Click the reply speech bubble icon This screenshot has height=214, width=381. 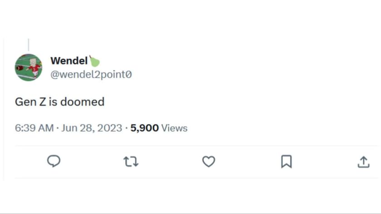54,161
